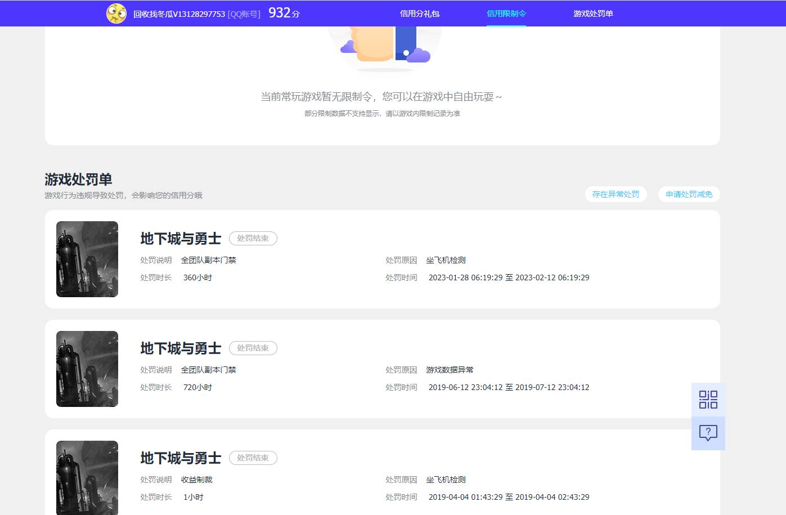Click 地下城与勇士 title of 游戏数据异常 penalty
Viewport: 786px width, 515px height.
(181, 348)
